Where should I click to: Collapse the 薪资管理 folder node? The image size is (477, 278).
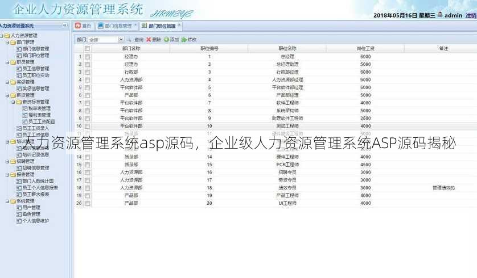tap(7, 95)
